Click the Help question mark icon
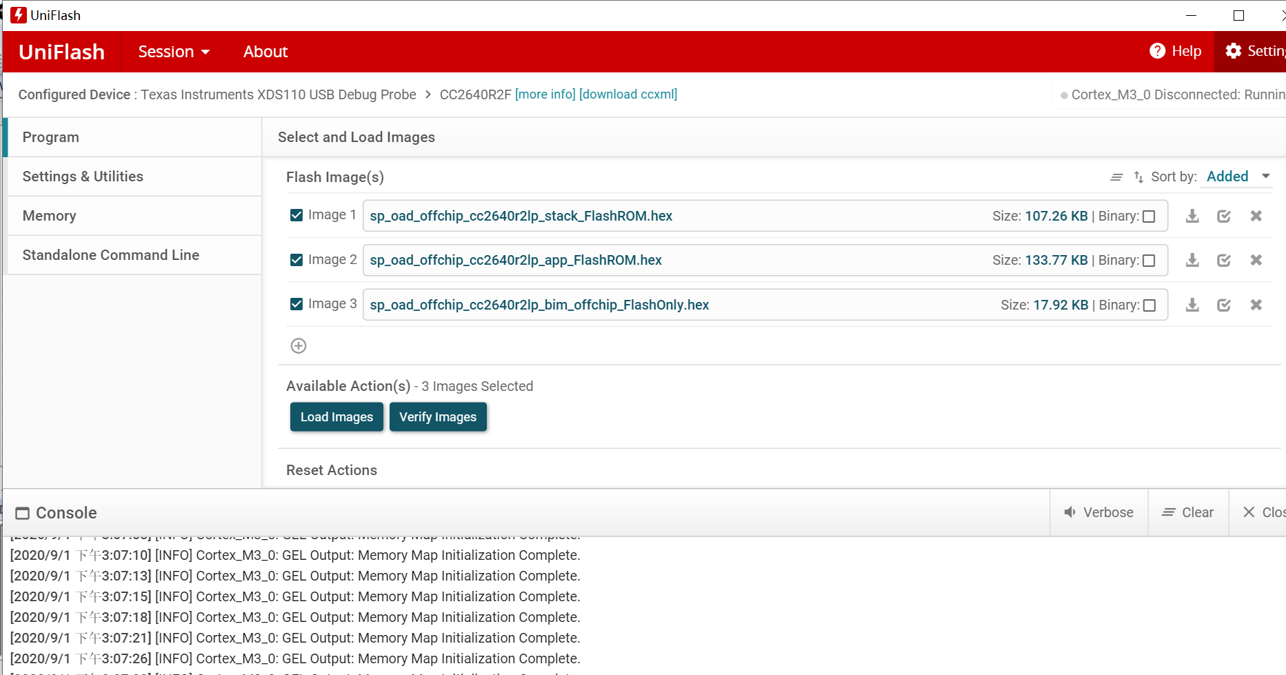The width and height of the screenshot is (1286, 675). point(1157,51)
